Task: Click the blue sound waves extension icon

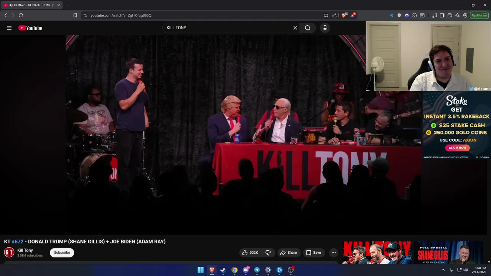Action: click(x=391, y=15)
